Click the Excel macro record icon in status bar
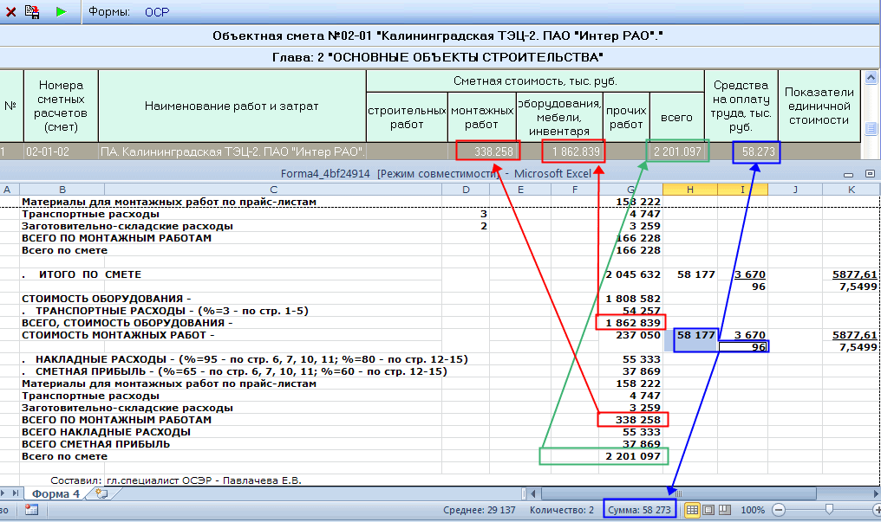 tap(31, 510)
